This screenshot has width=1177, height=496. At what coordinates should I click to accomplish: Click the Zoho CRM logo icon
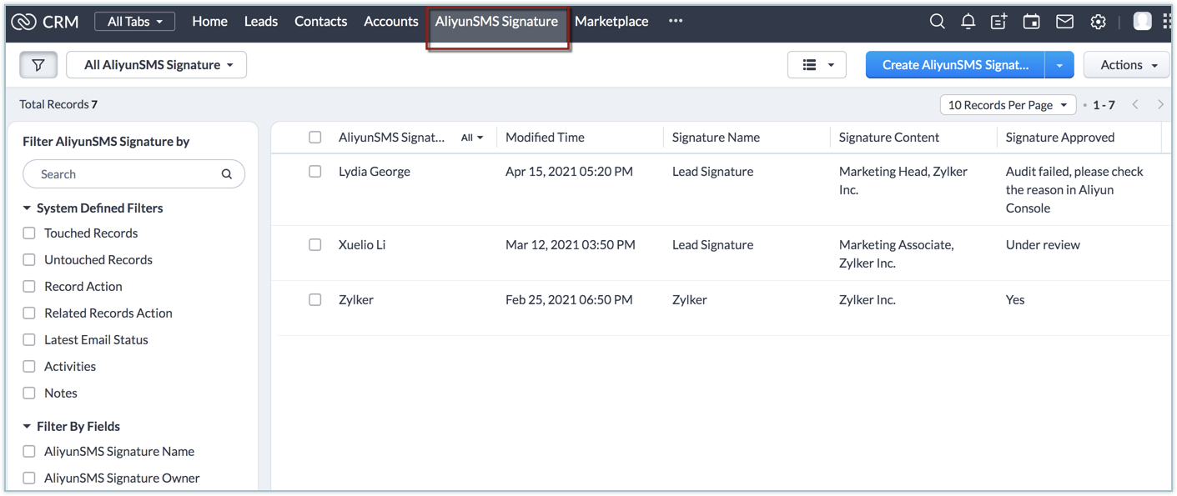click(23, 22)
